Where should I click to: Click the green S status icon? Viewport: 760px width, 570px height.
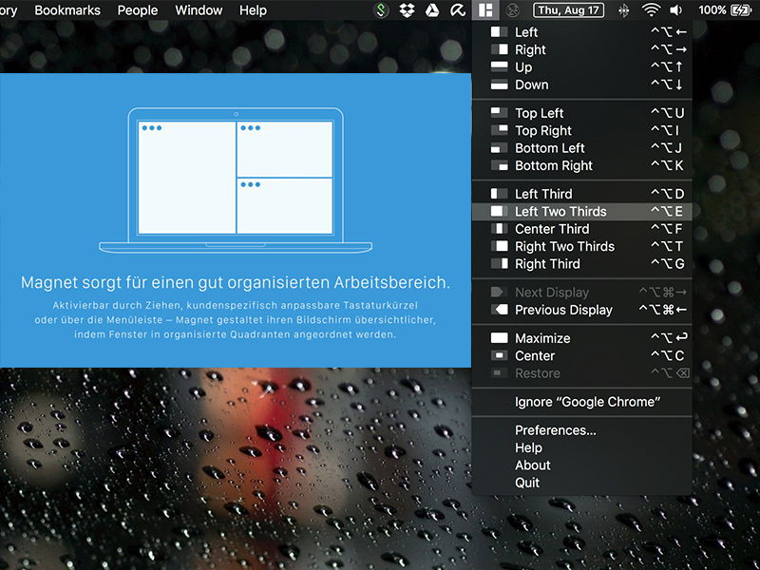(x=382, y=10)
